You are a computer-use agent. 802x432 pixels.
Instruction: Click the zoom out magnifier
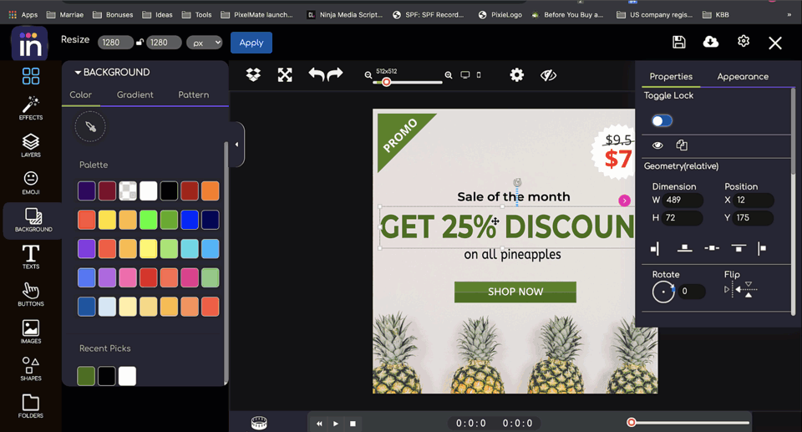(368, 75)
